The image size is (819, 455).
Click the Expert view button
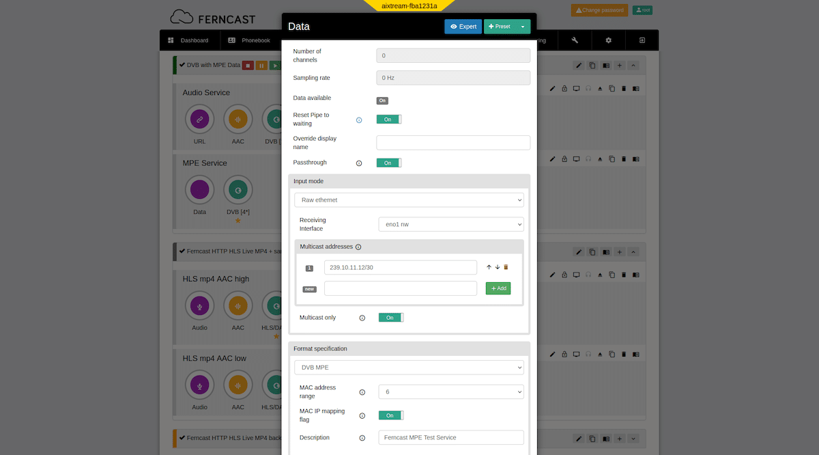coord(463,27)
